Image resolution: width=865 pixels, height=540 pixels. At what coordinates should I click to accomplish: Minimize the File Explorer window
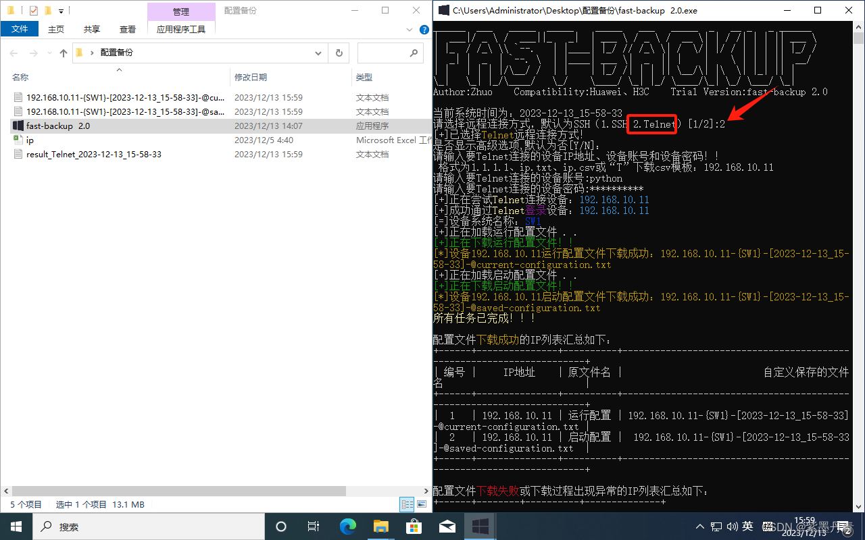(353, 10)
